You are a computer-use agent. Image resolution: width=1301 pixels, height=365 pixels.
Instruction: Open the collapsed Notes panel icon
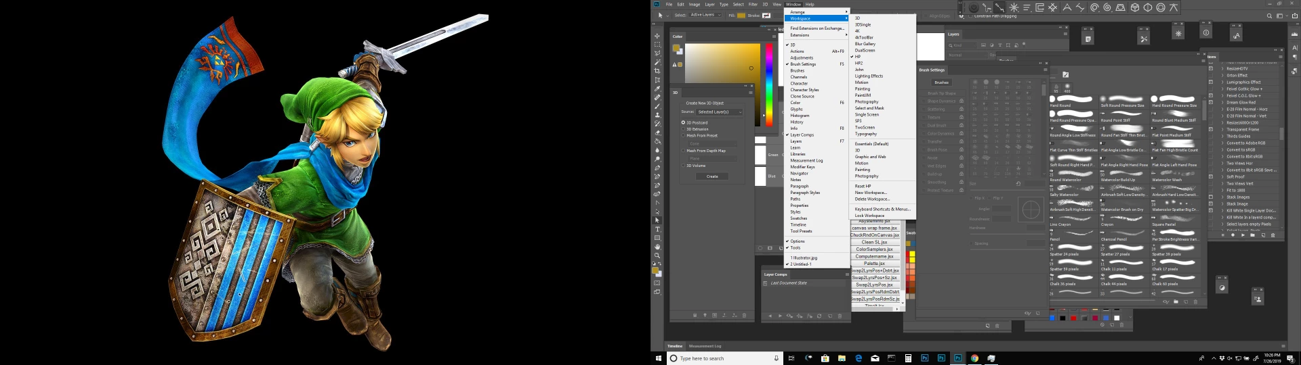click(1088, 39)
